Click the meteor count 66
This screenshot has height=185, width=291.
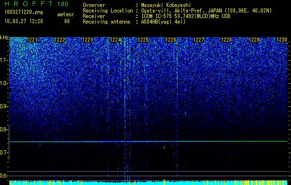pyautogui.click(x=67, y=21)
